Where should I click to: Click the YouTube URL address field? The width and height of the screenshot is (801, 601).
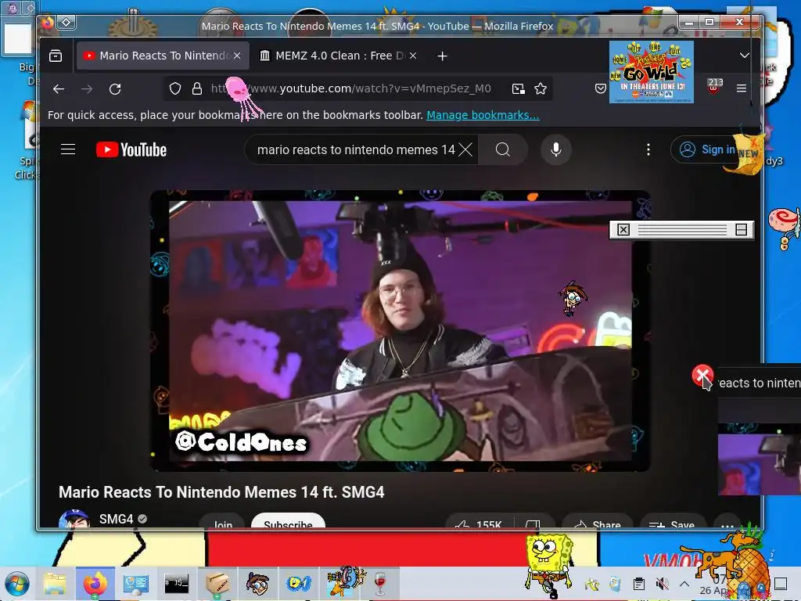tap(351, 89)
